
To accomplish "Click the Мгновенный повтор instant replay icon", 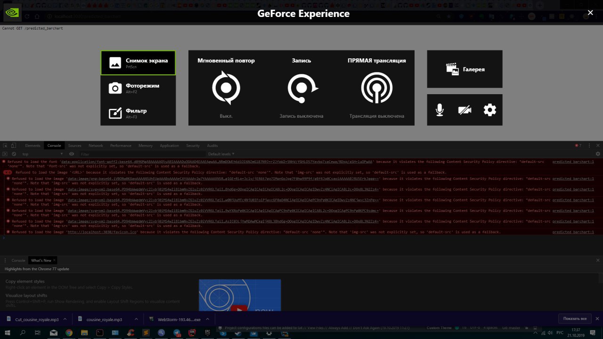I will coord(226,88).
